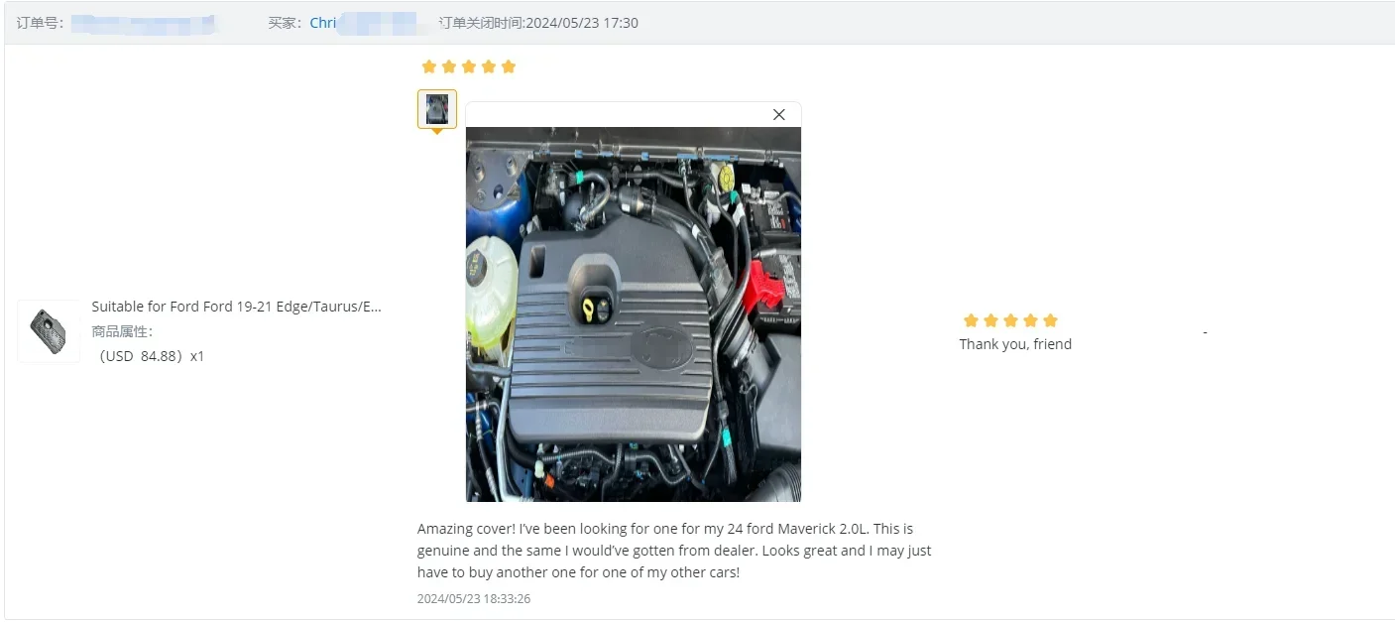
Task: Click the review timestamp 2024/05/23 18:33:26
Action: click(x=474, y=599)
